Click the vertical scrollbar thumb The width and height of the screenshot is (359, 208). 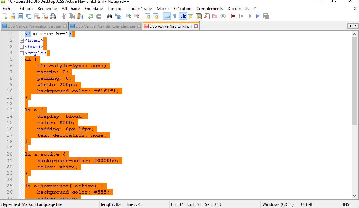(355, 81)
